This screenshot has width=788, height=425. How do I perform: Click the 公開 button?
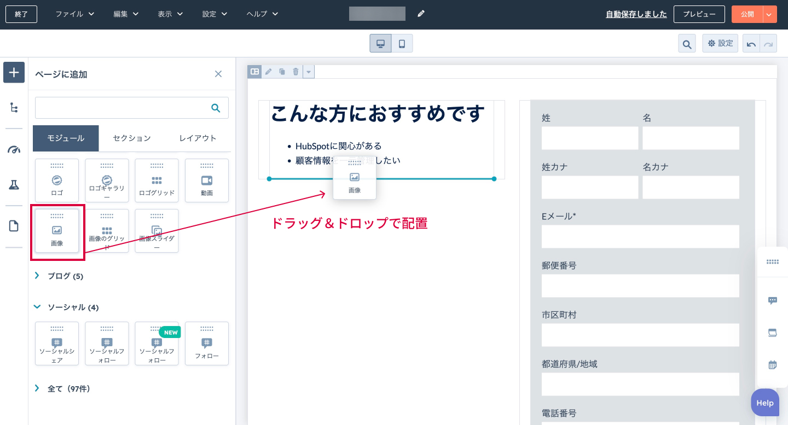(x=747, y=14)
